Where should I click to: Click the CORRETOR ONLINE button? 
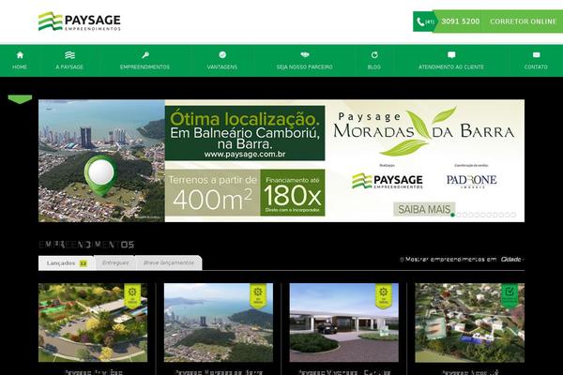(524, 22)
